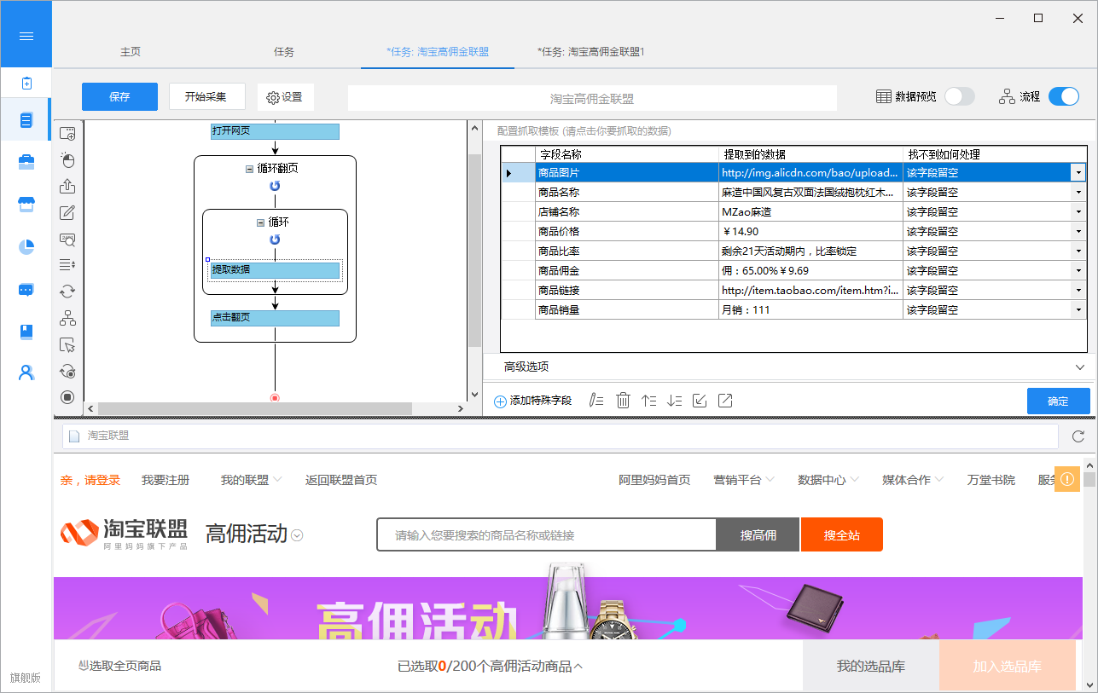
Task: Select the end process stop tool
Action: pyautogui.click(x=67, y=397)
